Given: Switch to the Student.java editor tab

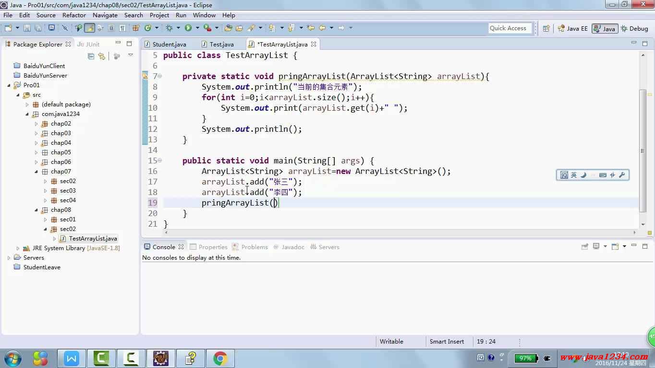Looking at the screenshot, I should [x=165, y=44].
